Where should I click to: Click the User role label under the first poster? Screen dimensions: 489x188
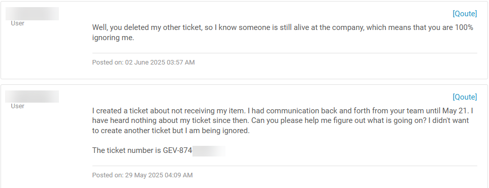pyautogui.click(x=17, y=23)
